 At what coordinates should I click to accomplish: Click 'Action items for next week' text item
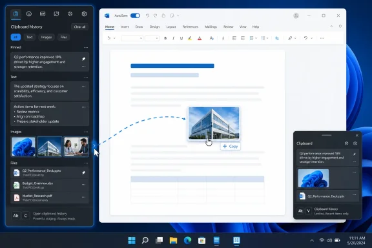click(50, 114)
